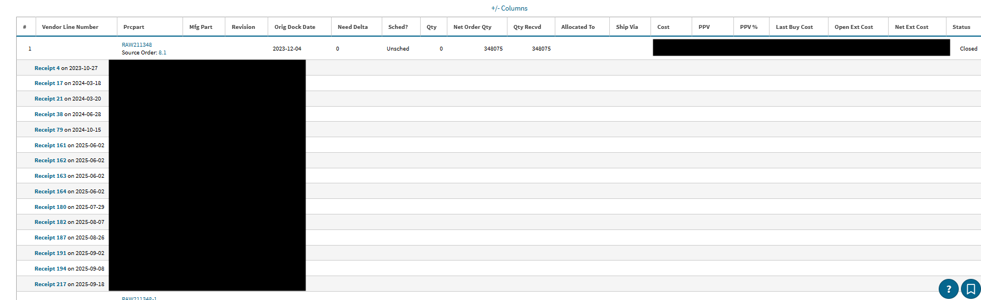Open Receipt 17 link

[48, 83]
